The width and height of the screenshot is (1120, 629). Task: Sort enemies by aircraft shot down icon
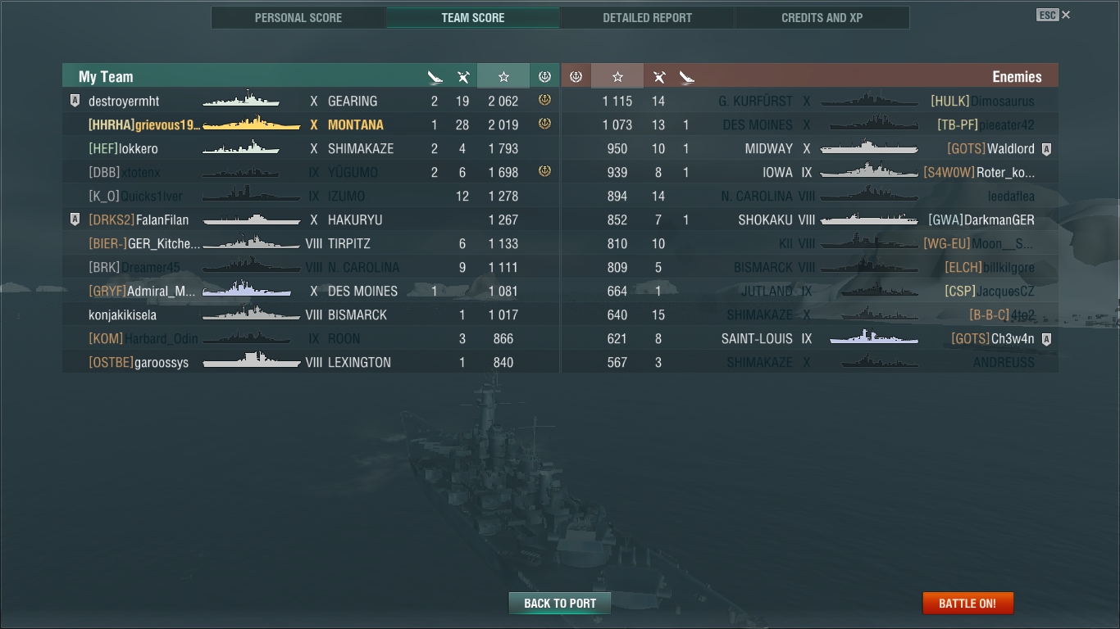[659, 77]
